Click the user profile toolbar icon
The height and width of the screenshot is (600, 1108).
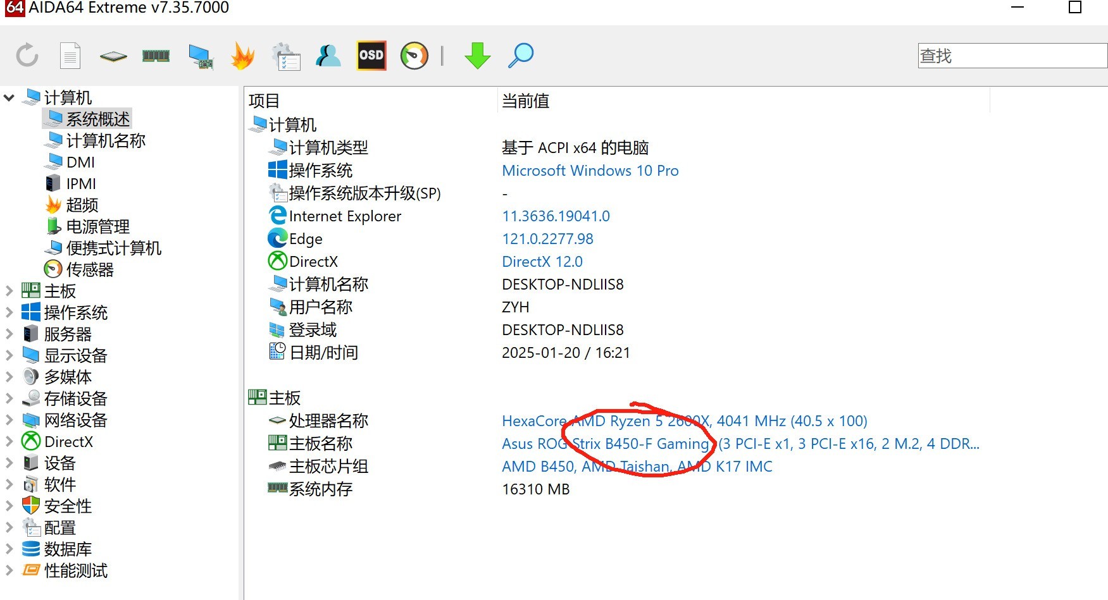coord(328,56)
